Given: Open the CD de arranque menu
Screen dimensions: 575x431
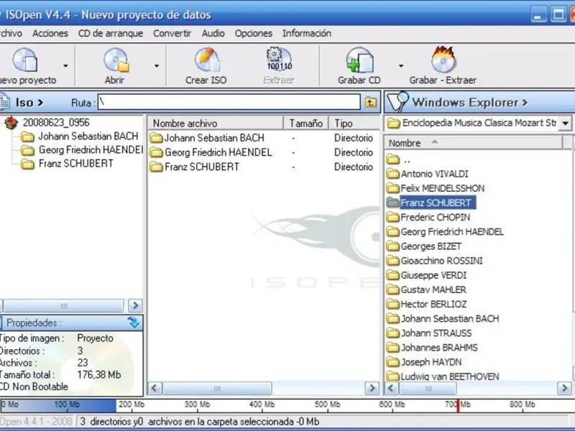Looking at the screenshot, I should [x=111, y=33].
